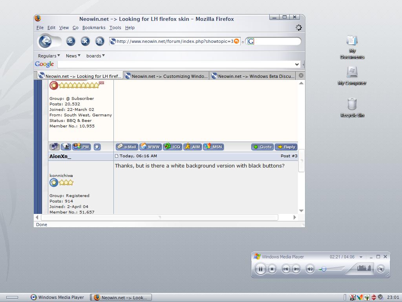Open the Go menu
The image size is (402, 302).
tap(75, 28)
